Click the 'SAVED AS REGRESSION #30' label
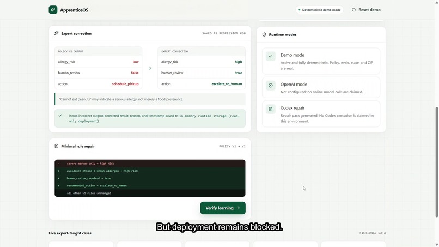This screenshot has height=247, width=439. point(224,33)
